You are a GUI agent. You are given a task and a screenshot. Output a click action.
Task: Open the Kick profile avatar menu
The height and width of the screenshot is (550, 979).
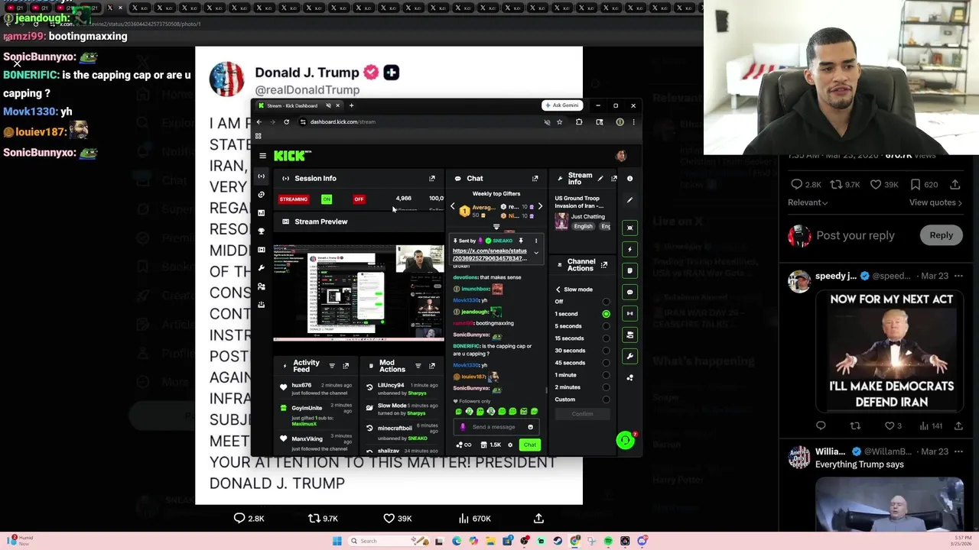621,156
